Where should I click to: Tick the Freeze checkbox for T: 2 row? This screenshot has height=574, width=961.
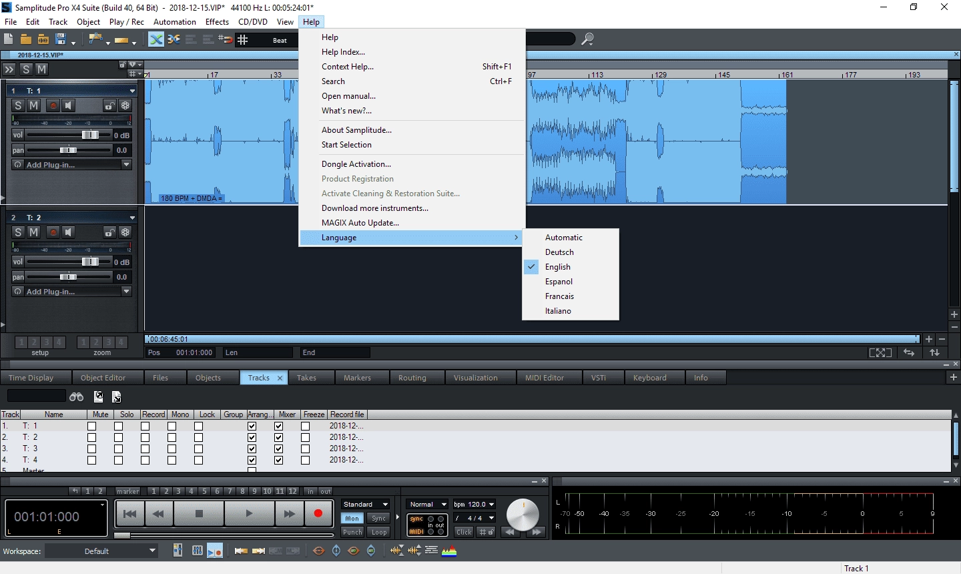[x=306, y=437]
